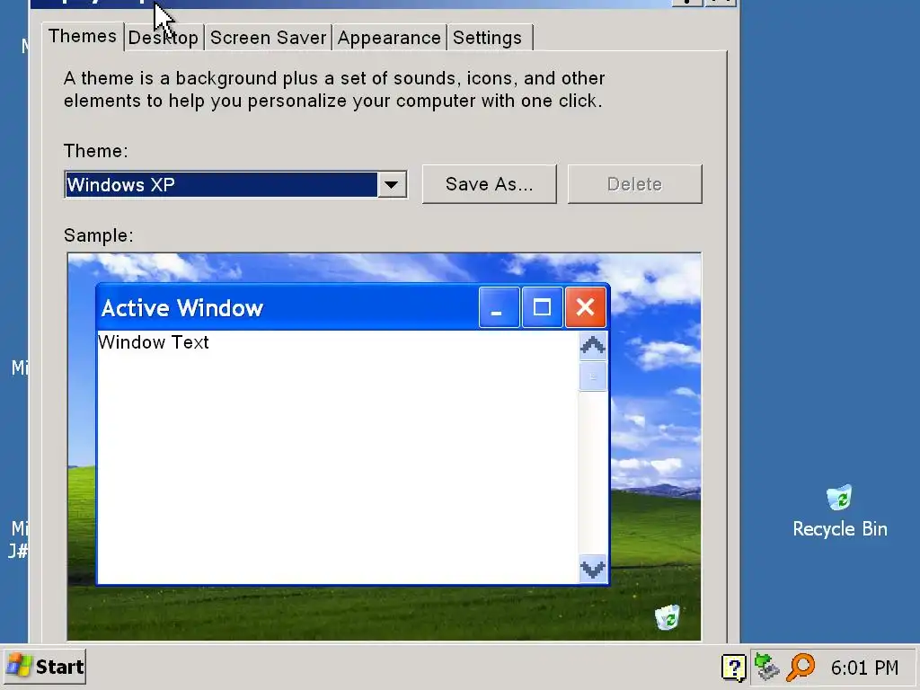Click the Window Text label in sample

click(154, 342)
